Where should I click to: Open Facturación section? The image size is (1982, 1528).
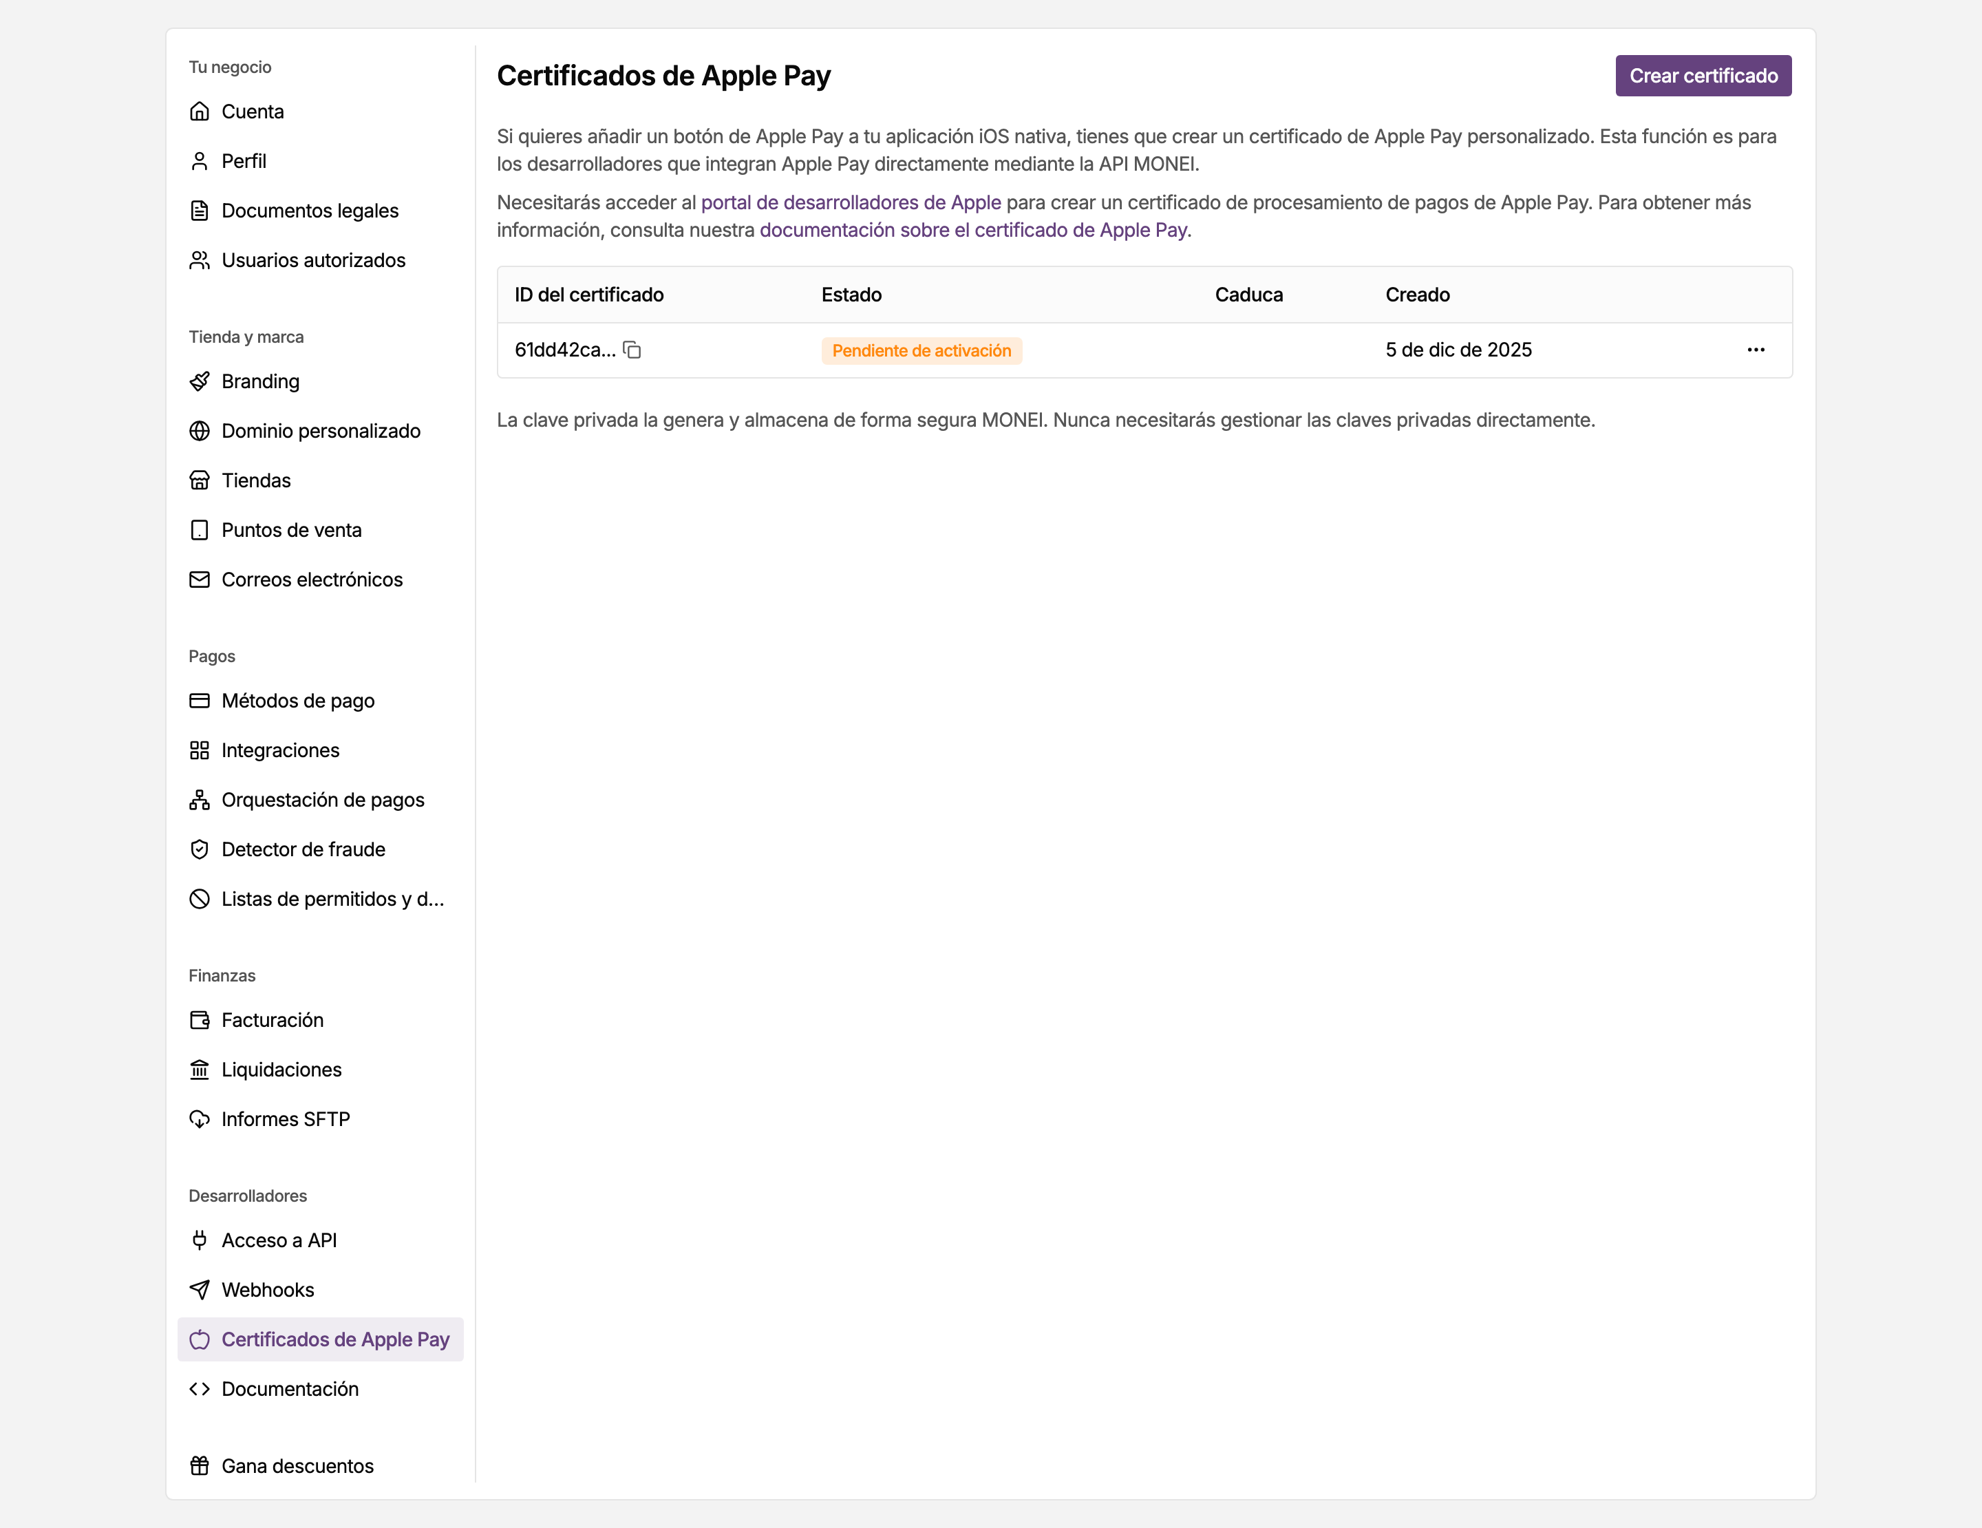(x=320, y=1020)
